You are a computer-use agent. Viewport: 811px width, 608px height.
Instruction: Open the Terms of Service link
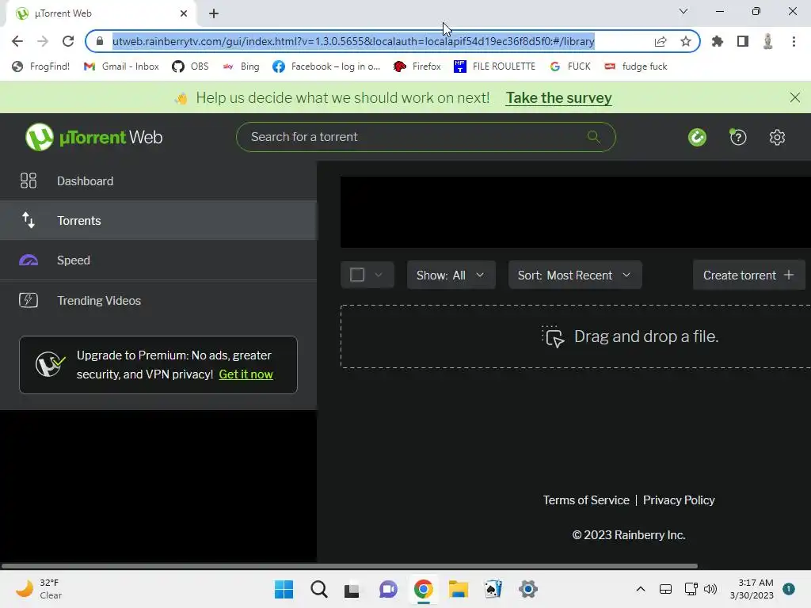tap(586, 500)
